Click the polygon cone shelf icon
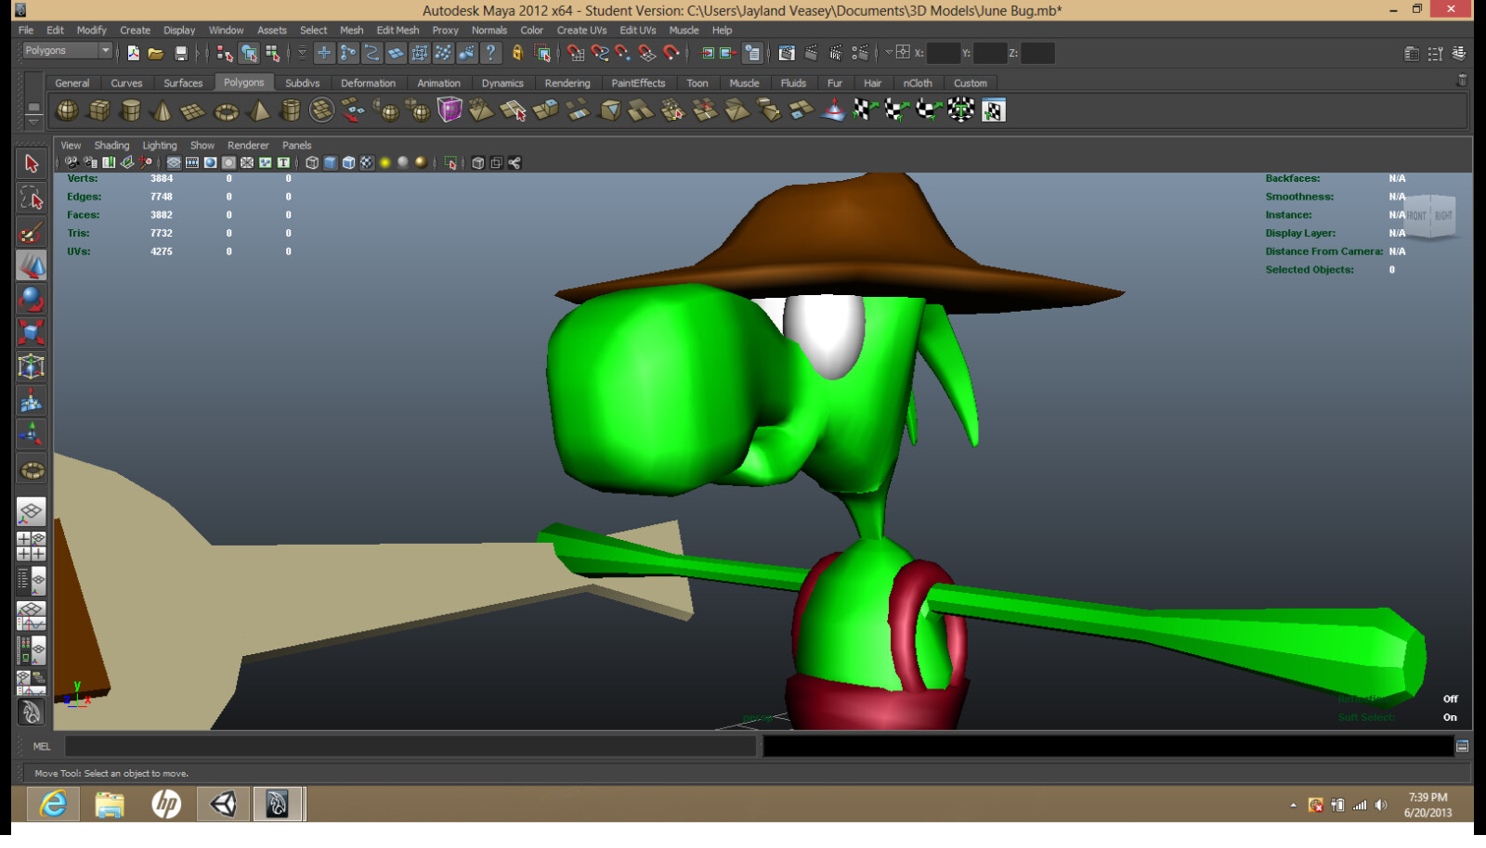 pyautogui.click(x=162, y=111)
